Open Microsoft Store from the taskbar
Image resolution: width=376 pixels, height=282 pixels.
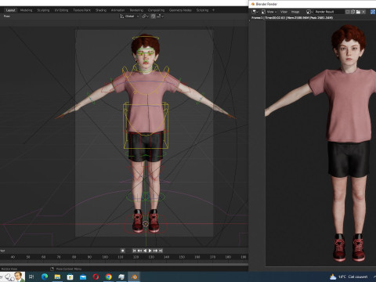70,277
